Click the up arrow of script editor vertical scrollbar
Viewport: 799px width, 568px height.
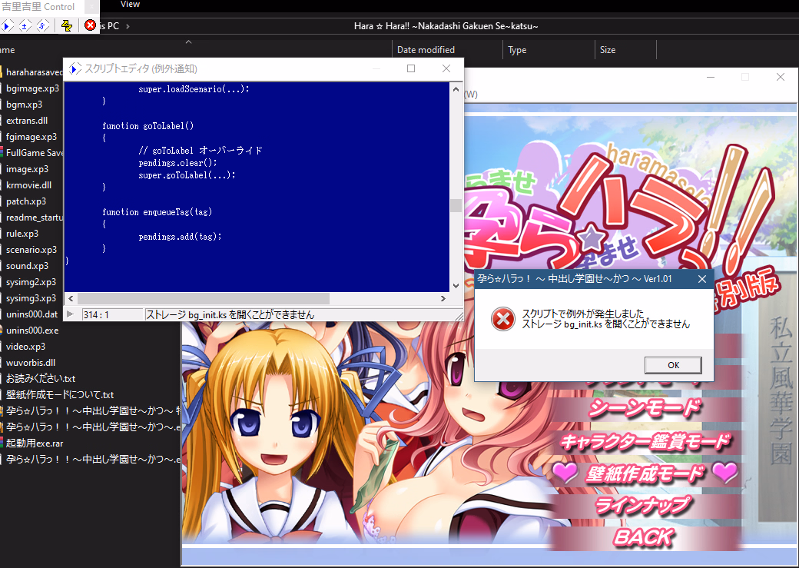point(456,89)
